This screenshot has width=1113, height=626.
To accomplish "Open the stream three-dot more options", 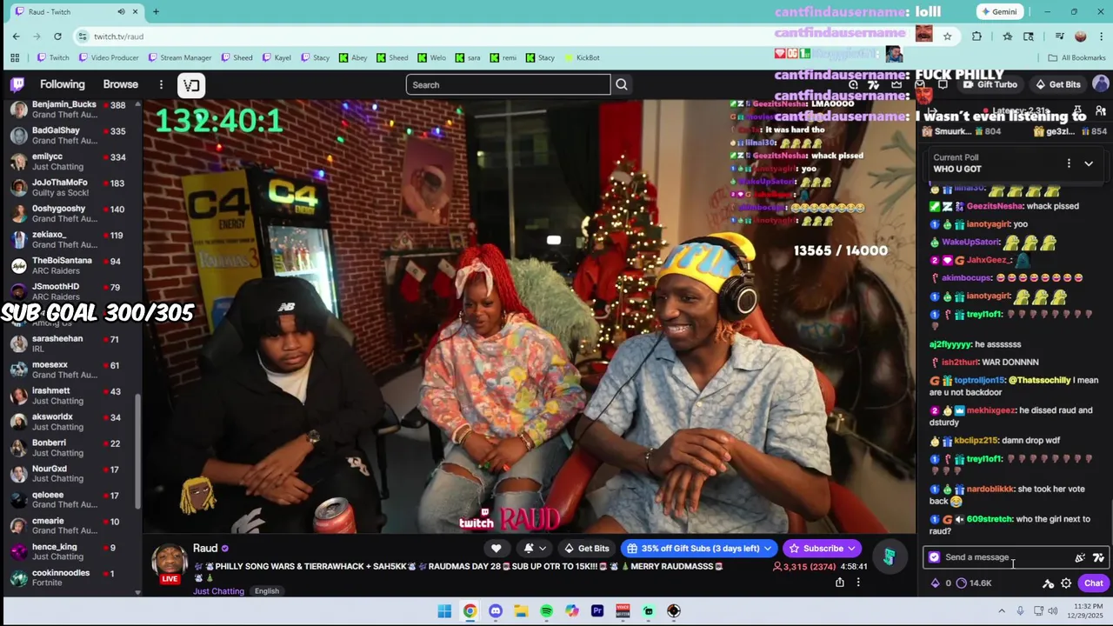I will (x=858, y=583).
